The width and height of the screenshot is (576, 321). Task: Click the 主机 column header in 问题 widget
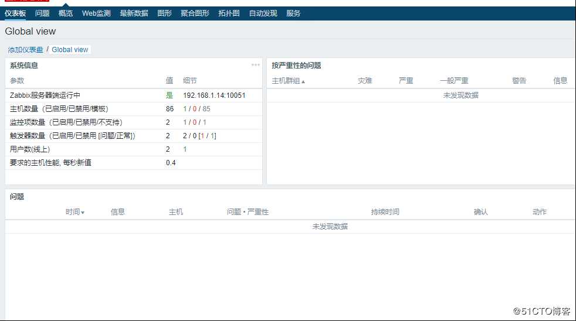click(176, 212)
